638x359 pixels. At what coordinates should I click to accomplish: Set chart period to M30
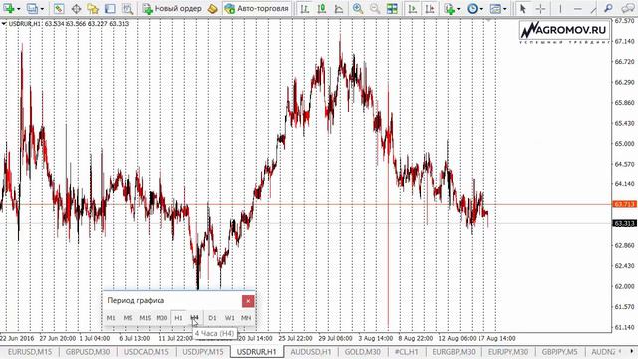click(x=161, y=318)
